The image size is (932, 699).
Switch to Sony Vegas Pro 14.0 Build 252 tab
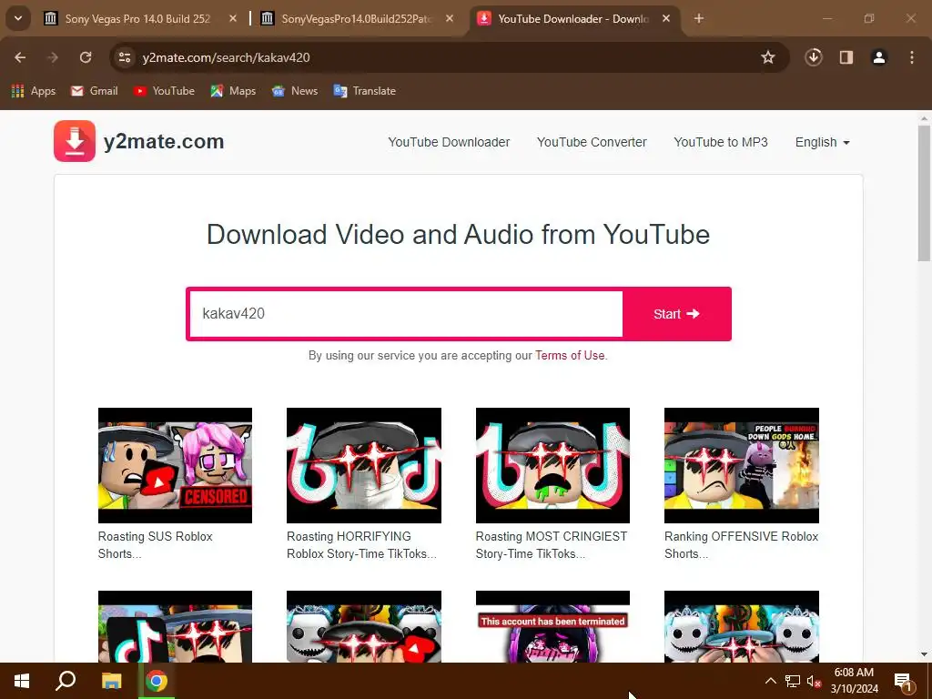point(138,19)
